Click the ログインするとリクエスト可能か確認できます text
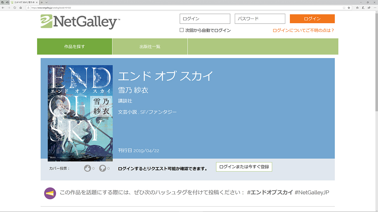Viewport: 378px width, 212px height. [x=163, y=169]
